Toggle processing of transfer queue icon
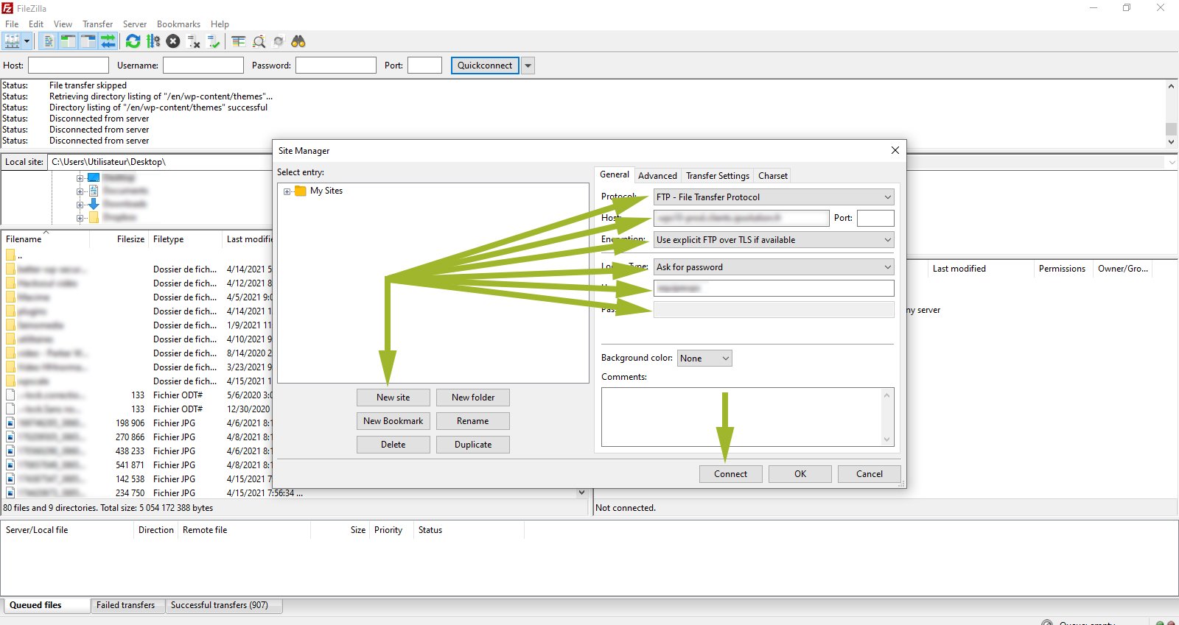The width and height of the screenshot is (1179, 625). 153,41
